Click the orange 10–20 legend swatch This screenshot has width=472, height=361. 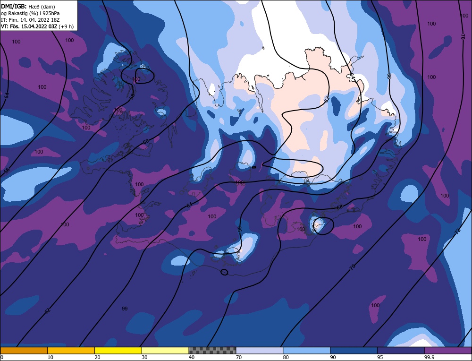(x=71, y=350)
